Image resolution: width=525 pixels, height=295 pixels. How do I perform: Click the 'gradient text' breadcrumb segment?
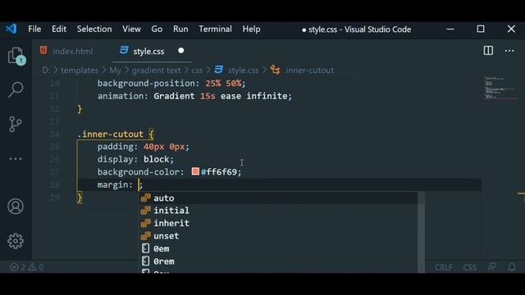point(156,70)
